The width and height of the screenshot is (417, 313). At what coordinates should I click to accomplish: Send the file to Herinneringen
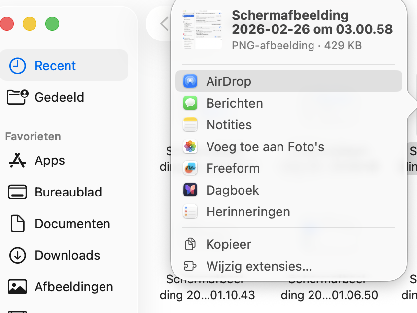pyautogui.click(x=248, y=212)
